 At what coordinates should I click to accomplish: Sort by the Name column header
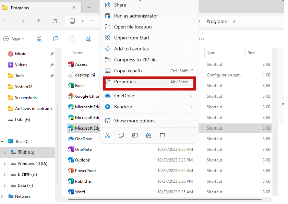(x=78, y=53)
